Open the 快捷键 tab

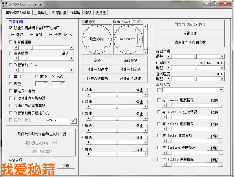coord(100,13)
